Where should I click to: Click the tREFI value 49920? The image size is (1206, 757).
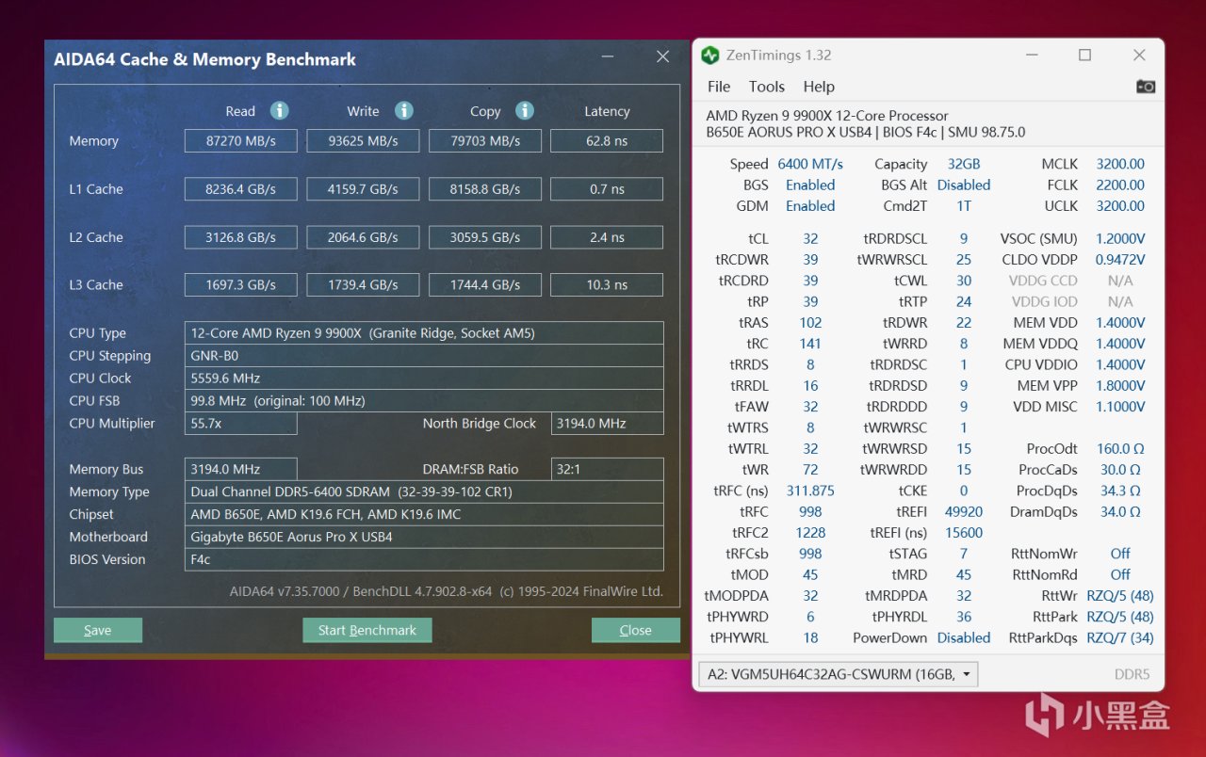[964, 511]
